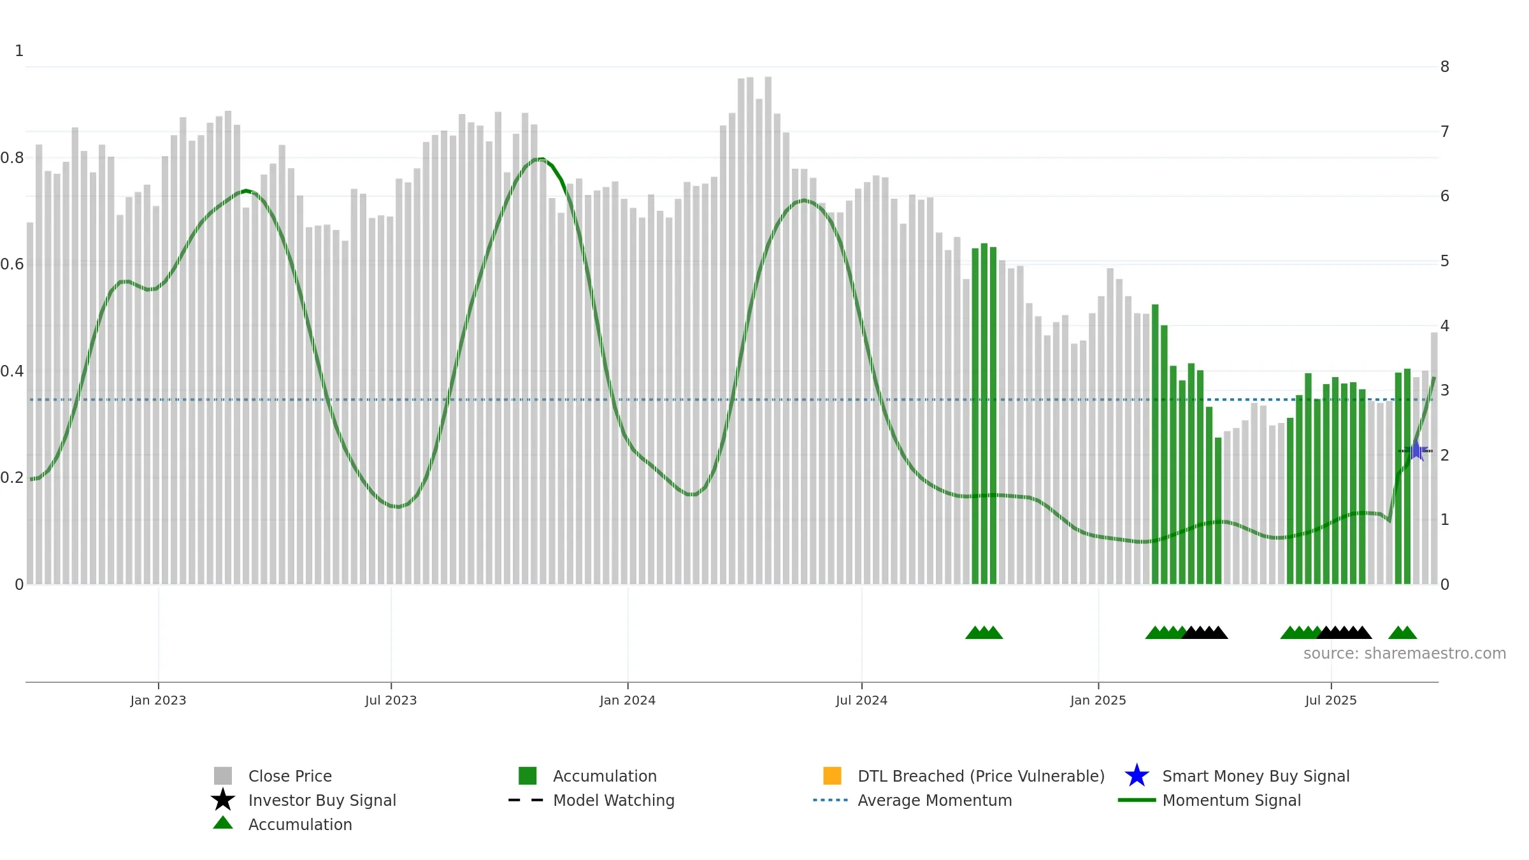Toggle the DTL Breached (Price Vulnerable) legend label
Viewport: 1529px width, 860px height.
click(x=980, y=776)
